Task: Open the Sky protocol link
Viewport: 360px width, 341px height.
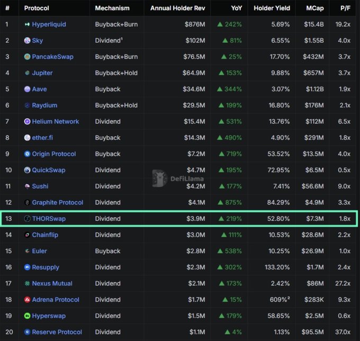Action: (38, 41)
